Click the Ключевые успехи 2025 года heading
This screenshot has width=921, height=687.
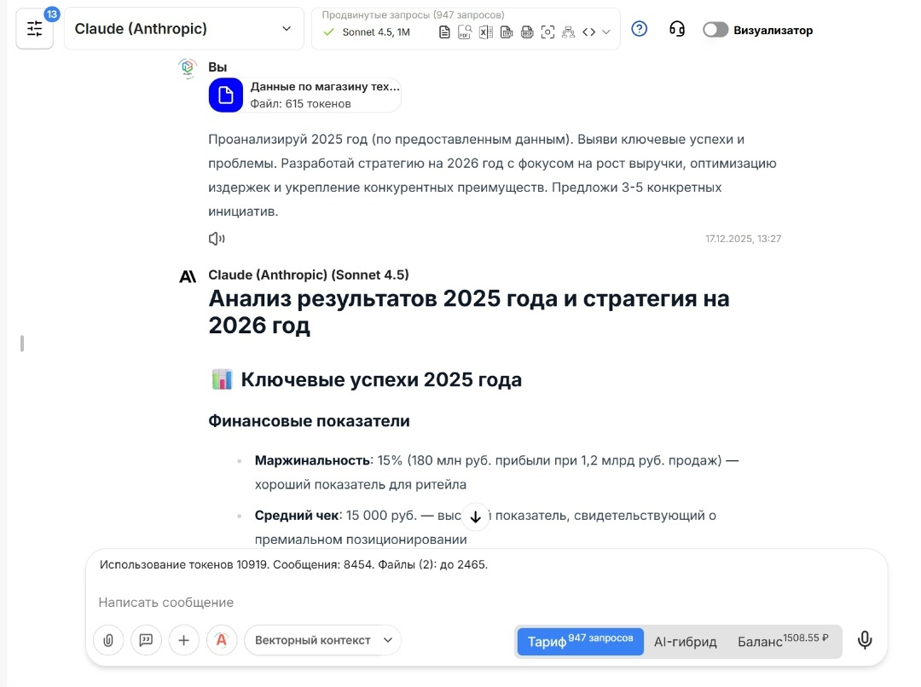(381, 379)
